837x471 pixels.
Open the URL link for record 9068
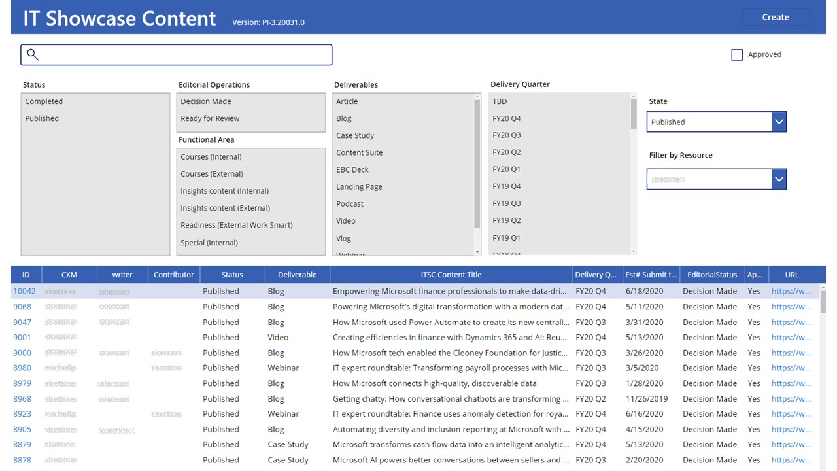(x=791, y=307)
